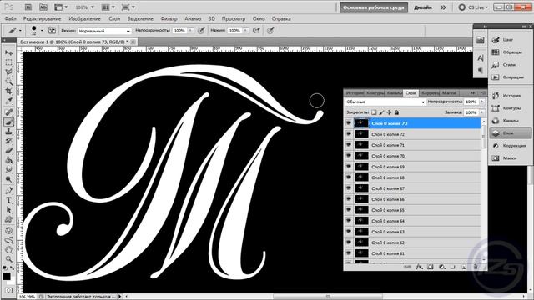The height and width of the screenshot is (300, 534).
Task: Select the Zoom magnifier tool
Action: (x=9, y=259)
